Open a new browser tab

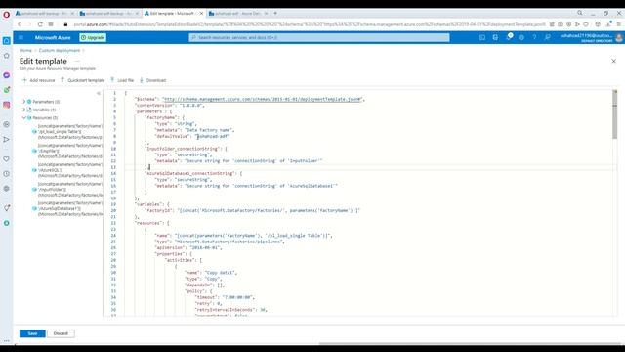click(x=275, y=13)
